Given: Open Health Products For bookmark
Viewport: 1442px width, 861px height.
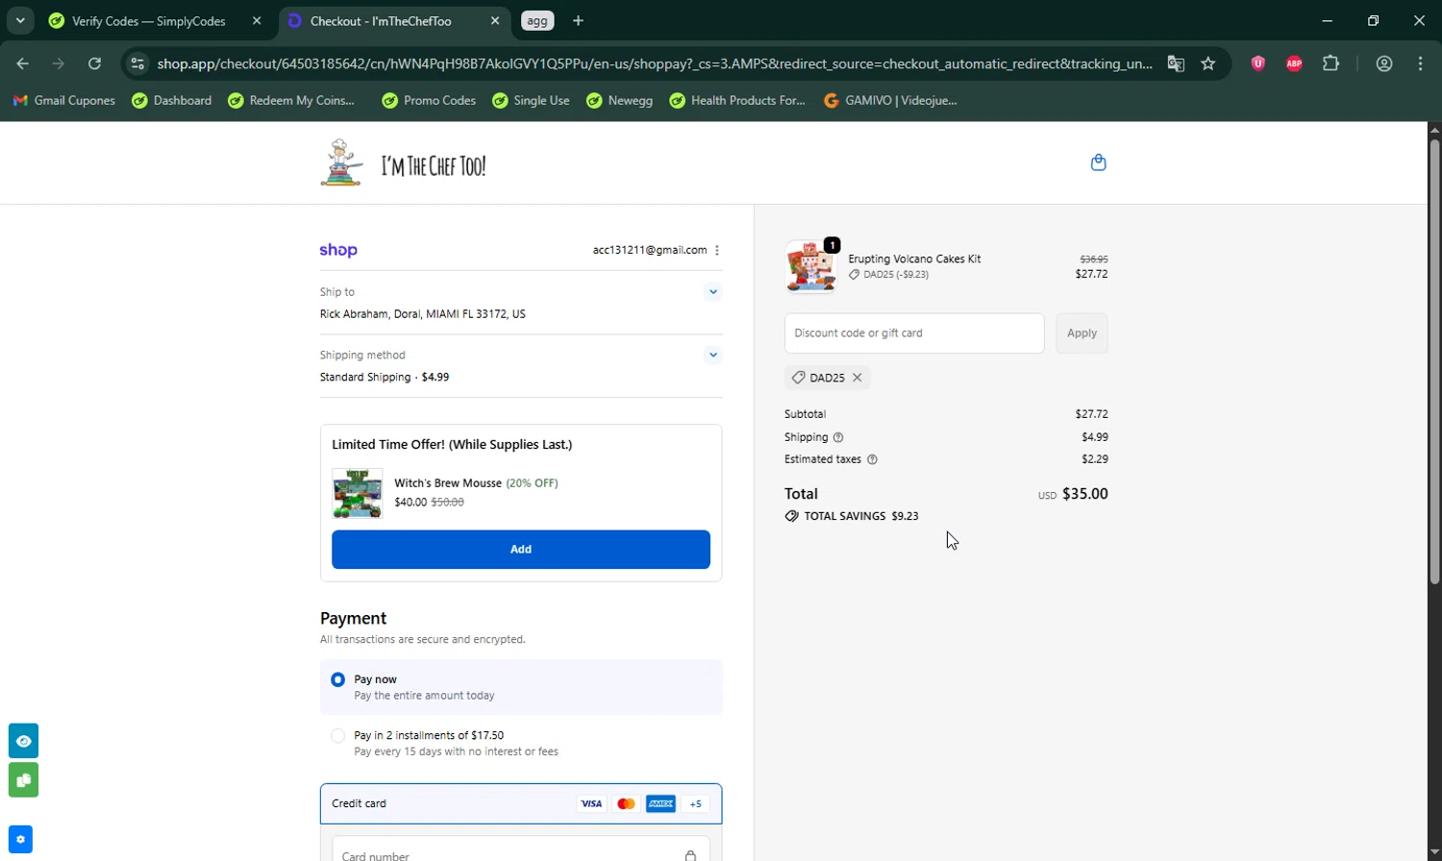Looking at the screenshot, I should coord(737,100).
